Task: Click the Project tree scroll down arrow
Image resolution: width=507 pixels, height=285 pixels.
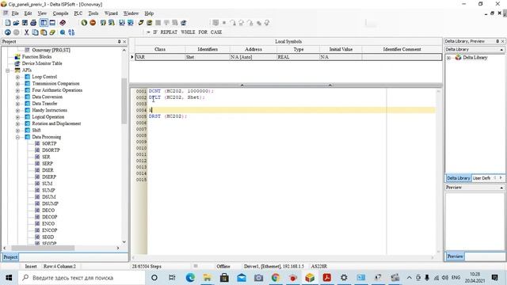Action: tap(124, 241)
